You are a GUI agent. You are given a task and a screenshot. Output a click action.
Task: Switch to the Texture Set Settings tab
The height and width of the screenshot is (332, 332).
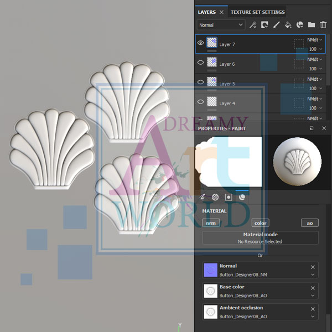pos(257,12)
